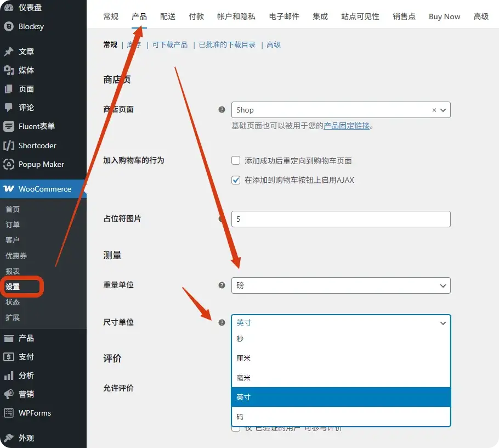Switch to the 配送 (Shipping) tab
499x448 pixels.
click(167, 16)
